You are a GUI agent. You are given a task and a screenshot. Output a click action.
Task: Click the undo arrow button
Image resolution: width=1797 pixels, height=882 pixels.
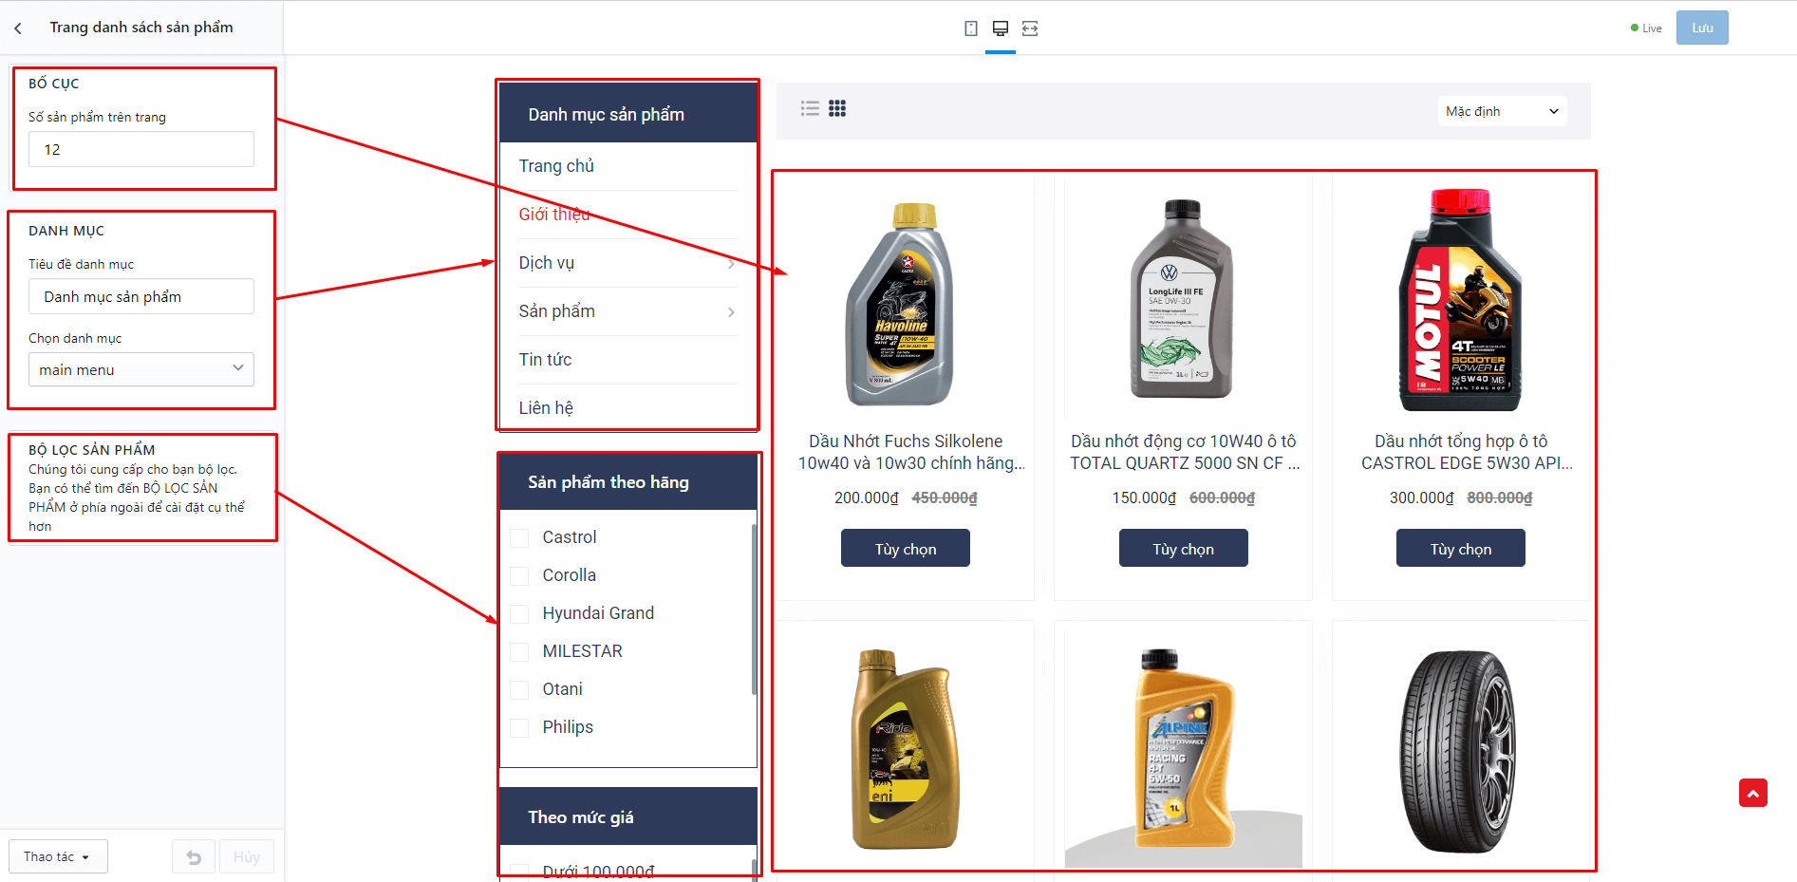194,856
